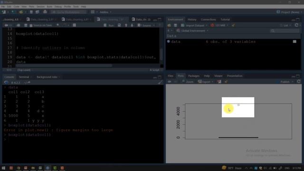Open the Export dropdown in Plots pane
The image size is (304, 171).
tap(206, 82)
